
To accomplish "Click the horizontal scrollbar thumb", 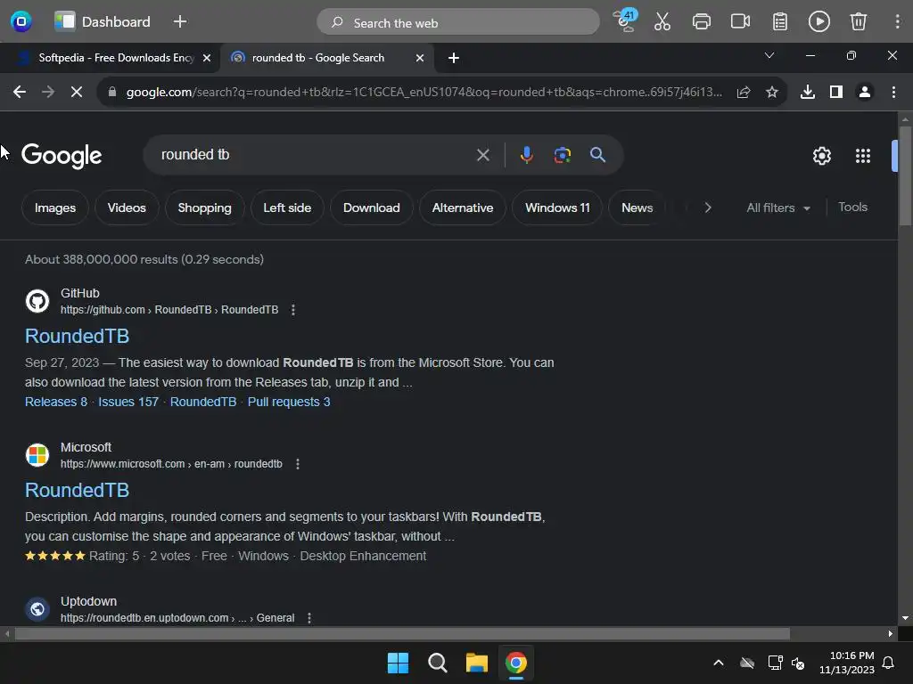I will click(402, 633).
